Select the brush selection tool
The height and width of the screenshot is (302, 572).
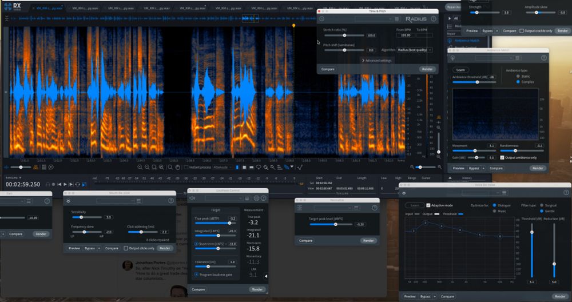point(265,167)
